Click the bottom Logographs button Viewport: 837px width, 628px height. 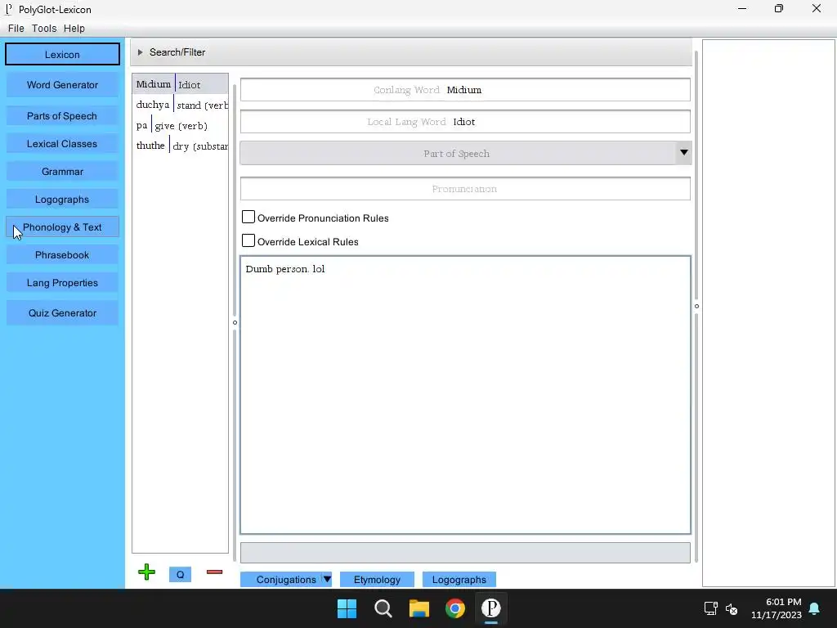point(459,580)
